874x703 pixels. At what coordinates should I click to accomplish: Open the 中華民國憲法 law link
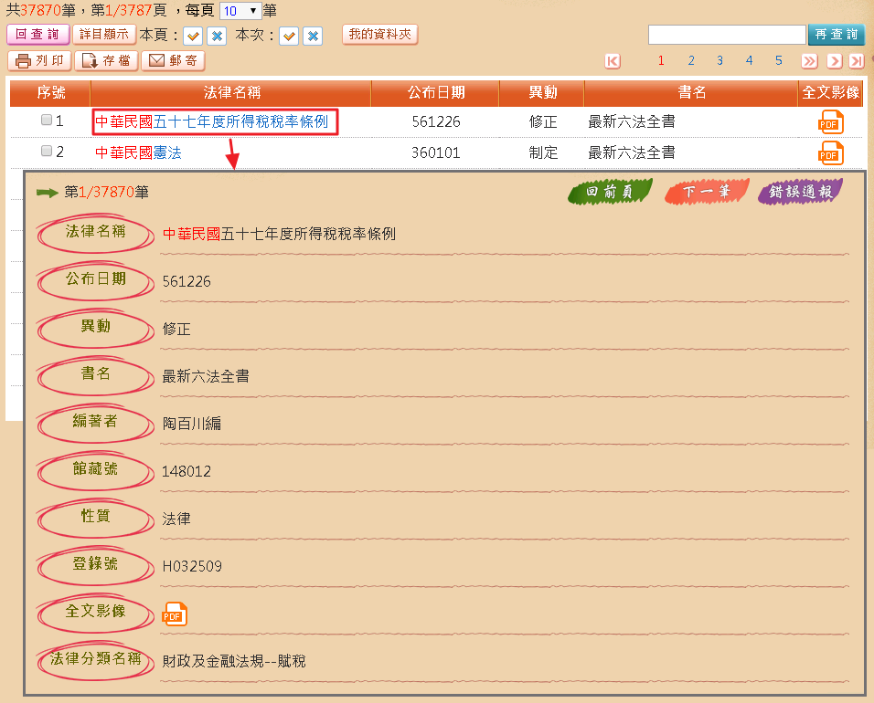click(x=138, y=152)
